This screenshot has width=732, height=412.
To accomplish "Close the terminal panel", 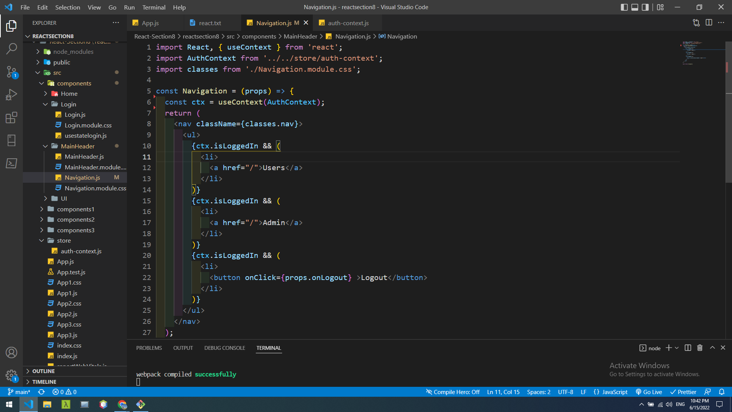I will click(x=723, y=348).
